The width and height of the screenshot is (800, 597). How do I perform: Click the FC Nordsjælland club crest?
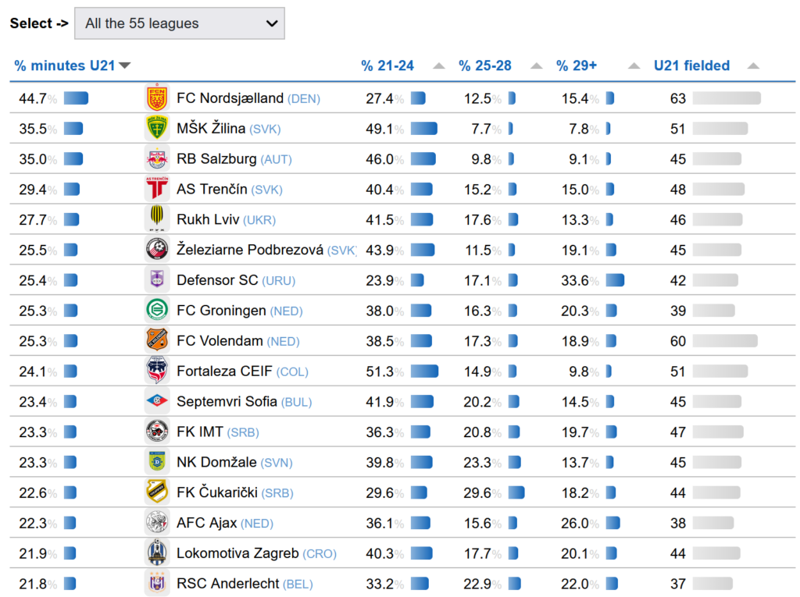coord(157,98)
